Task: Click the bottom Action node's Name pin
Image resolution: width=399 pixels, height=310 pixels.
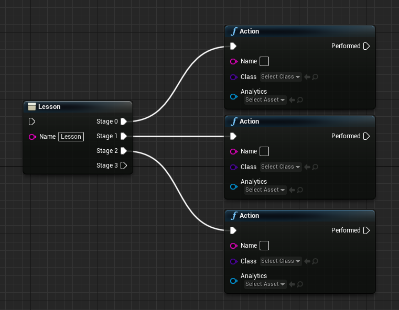Action: 234,246
